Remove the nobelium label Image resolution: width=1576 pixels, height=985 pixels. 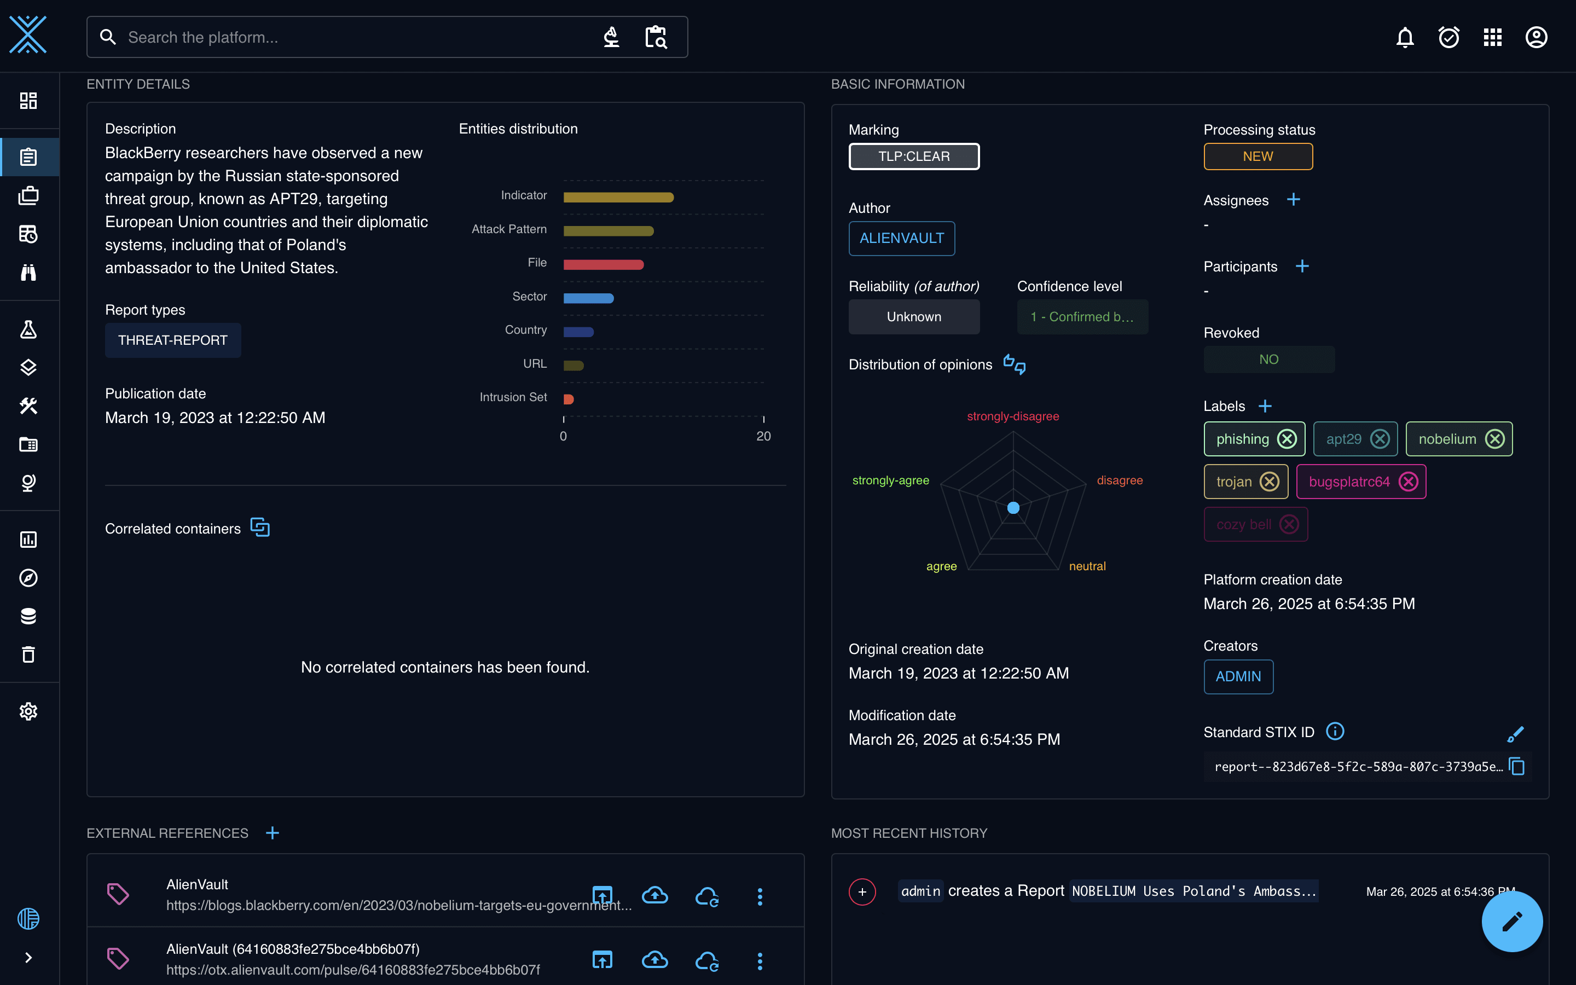click(1494, 439)
